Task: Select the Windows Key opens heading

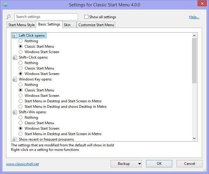Action: pos(35,79)
